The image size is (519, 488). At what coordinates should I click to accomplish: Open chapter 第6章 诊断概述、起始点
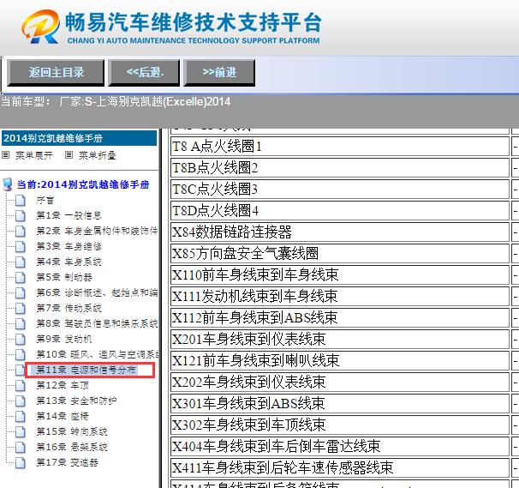97,292
